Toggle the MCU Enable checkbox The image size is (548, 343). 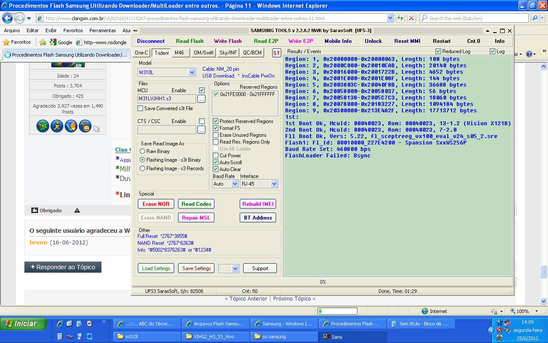(x=202, y=90)
